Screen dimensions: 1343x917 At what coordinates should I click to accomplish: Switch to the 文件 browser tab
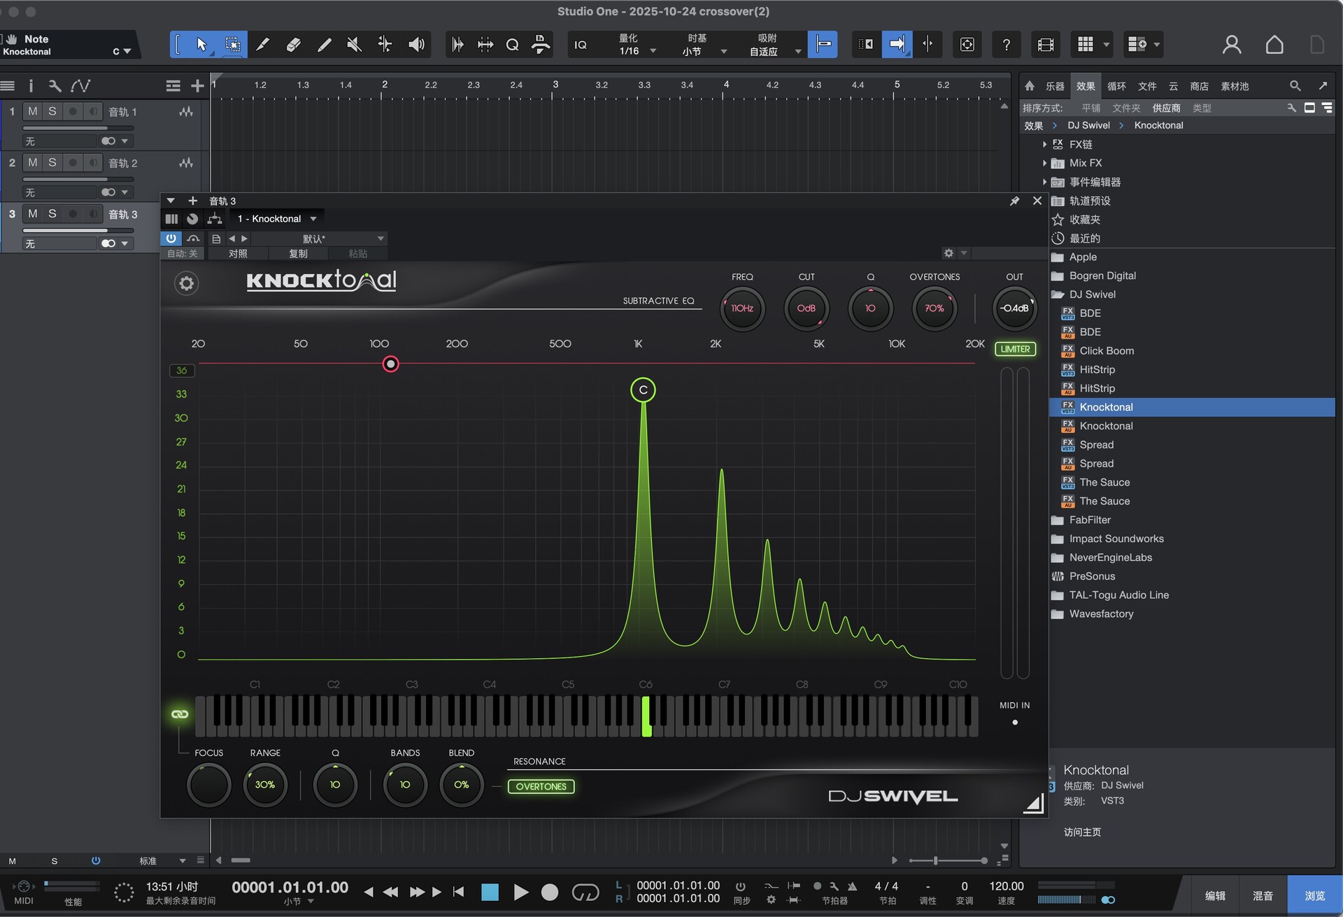1147,86
